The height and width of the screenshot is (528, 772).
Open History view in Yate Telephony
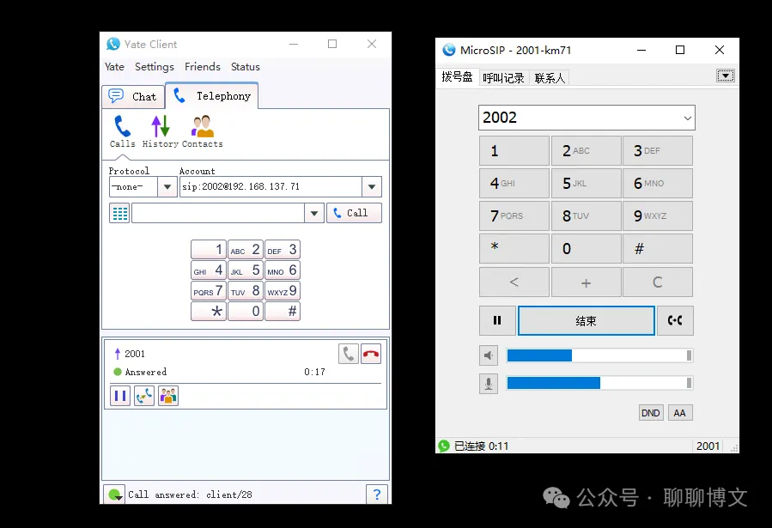[160, 131]
